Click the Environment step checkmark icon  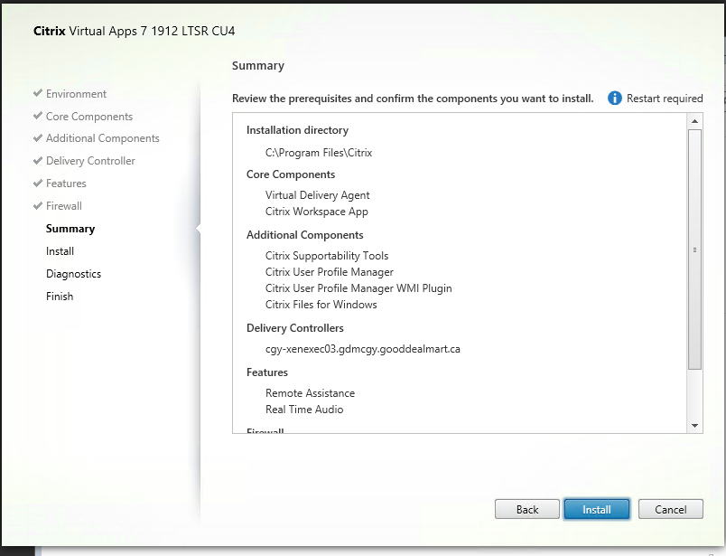pyautogui.click(x=38, y=93)
